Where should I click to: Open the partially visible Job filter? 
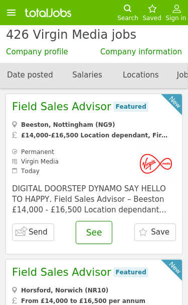coord(182,75)
